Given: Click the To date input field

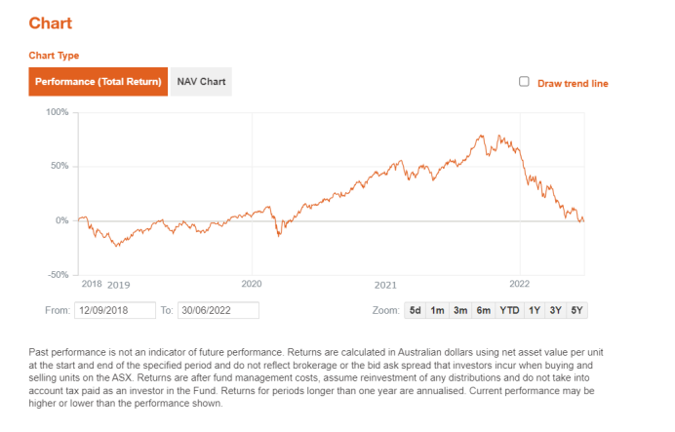Looking at the screenshot, I should [x=218, y=311].
